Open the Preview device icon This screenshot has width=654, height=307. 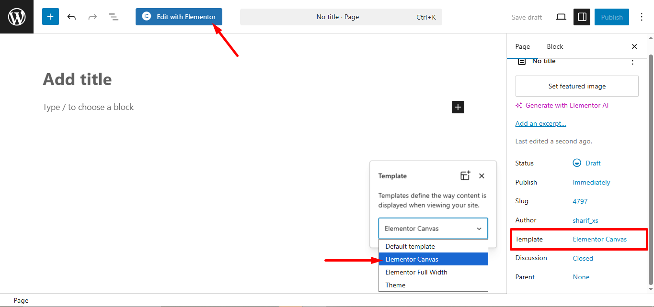tap(561, 16)
